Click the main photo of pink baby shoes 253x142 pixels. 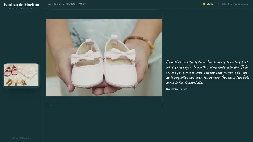point(104,58)
